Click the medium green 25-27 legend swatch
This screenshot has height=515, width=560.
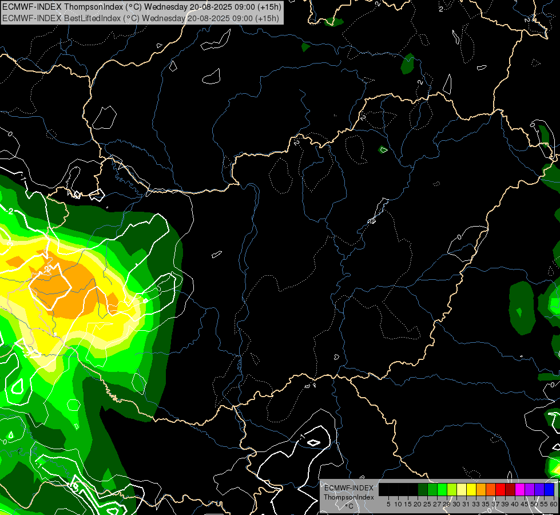[x=432, y=489]
